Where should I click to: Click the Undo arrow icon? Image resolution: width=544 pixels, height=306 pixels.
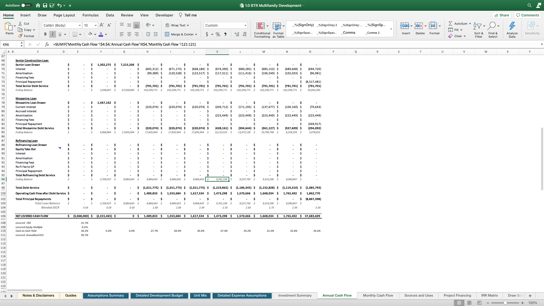(x=59, y=5)
